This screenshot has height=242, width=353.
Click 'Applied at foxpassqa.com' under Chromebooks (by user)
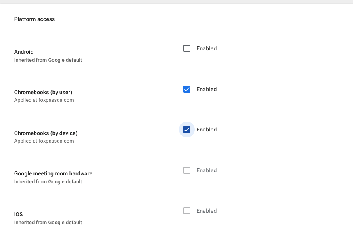pos(44,100)
